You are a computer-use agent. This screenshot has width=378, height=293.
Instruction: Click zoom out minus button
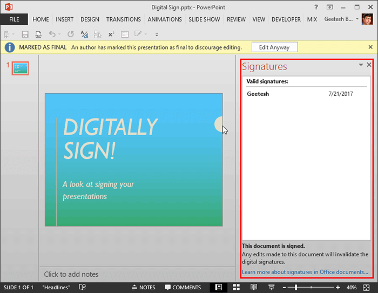pyautogui.click(x=284, y=287)
